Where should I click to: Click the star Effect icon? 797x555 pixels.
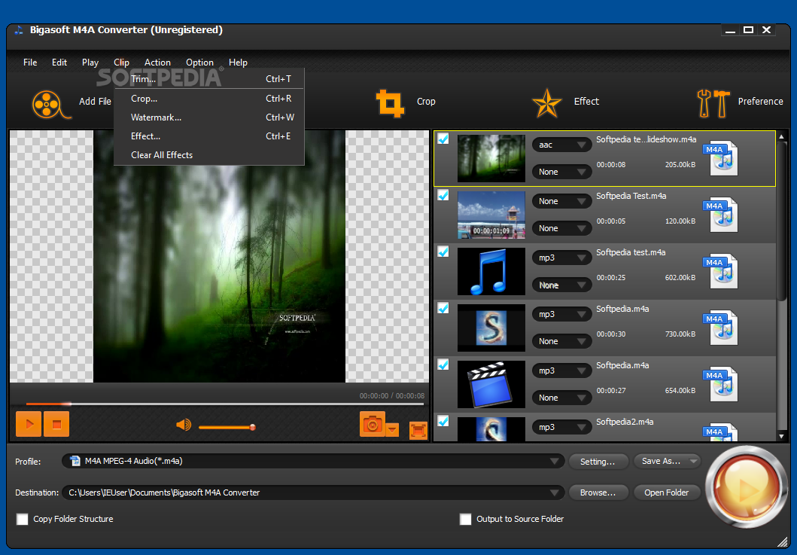pyautogui.click(x=547, y=103)
